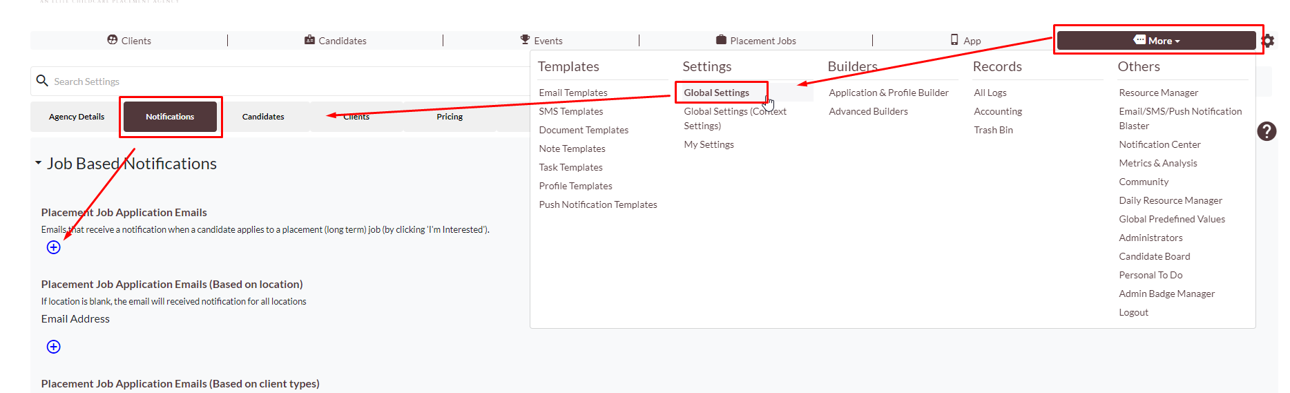Open Daily Resource Manager
Viewport: 1290px width, 393px height.
[x=1171, y=200]
